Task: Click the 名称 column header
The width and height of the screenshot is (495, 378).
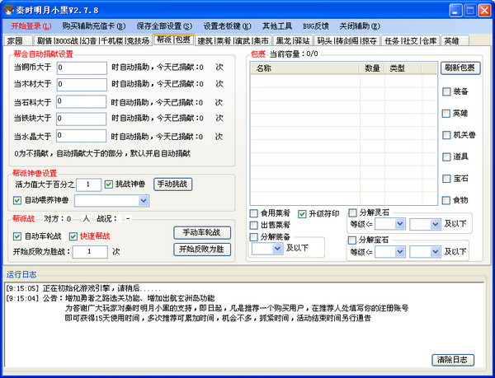Action: coord(305,68)
